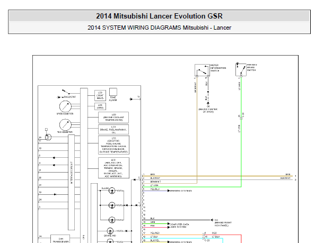The width and height of the screenshot is (324, 243).
Task: Click the CAN Transceiver box
Action: [x=60, y=239]
